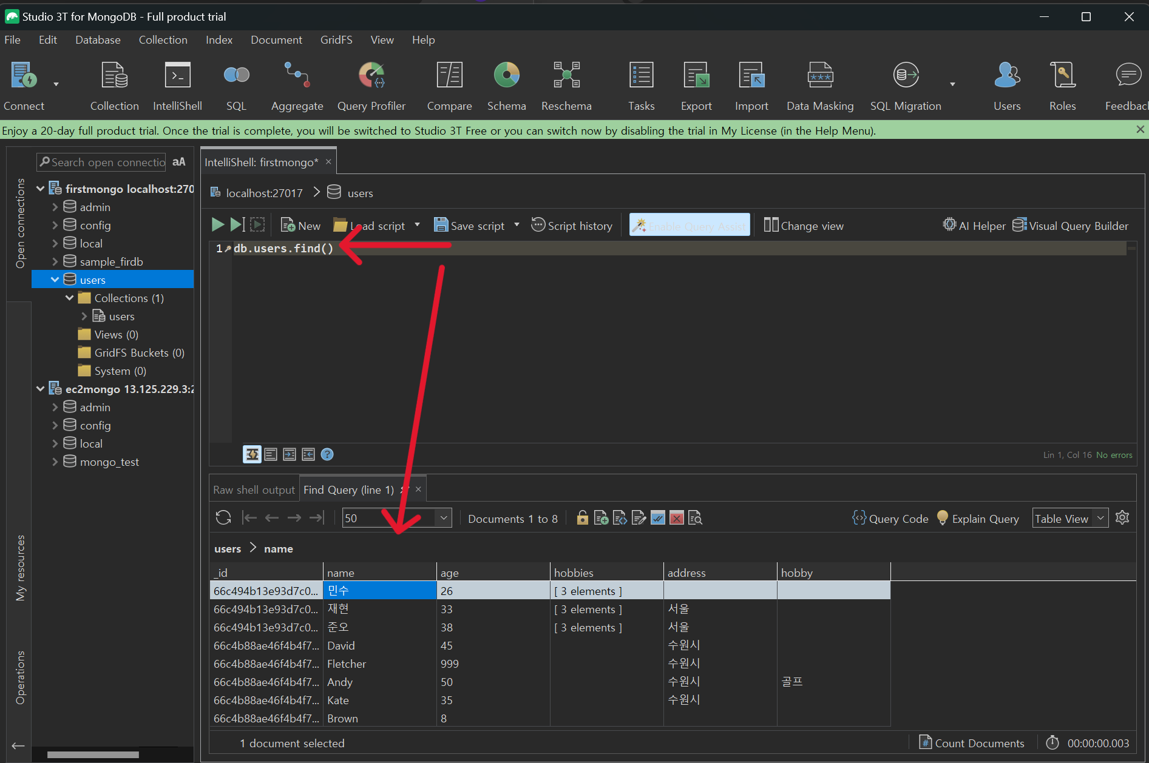Expand the mongo_test database
Image resolution: width=1149 pixels, height=763 pixels.
(x=55, y=462)
